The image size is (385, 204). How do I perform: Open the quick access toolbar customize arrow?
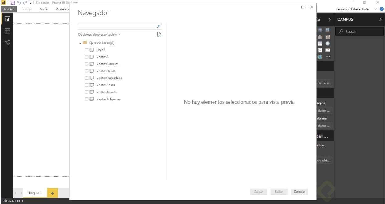click(30, 3)
